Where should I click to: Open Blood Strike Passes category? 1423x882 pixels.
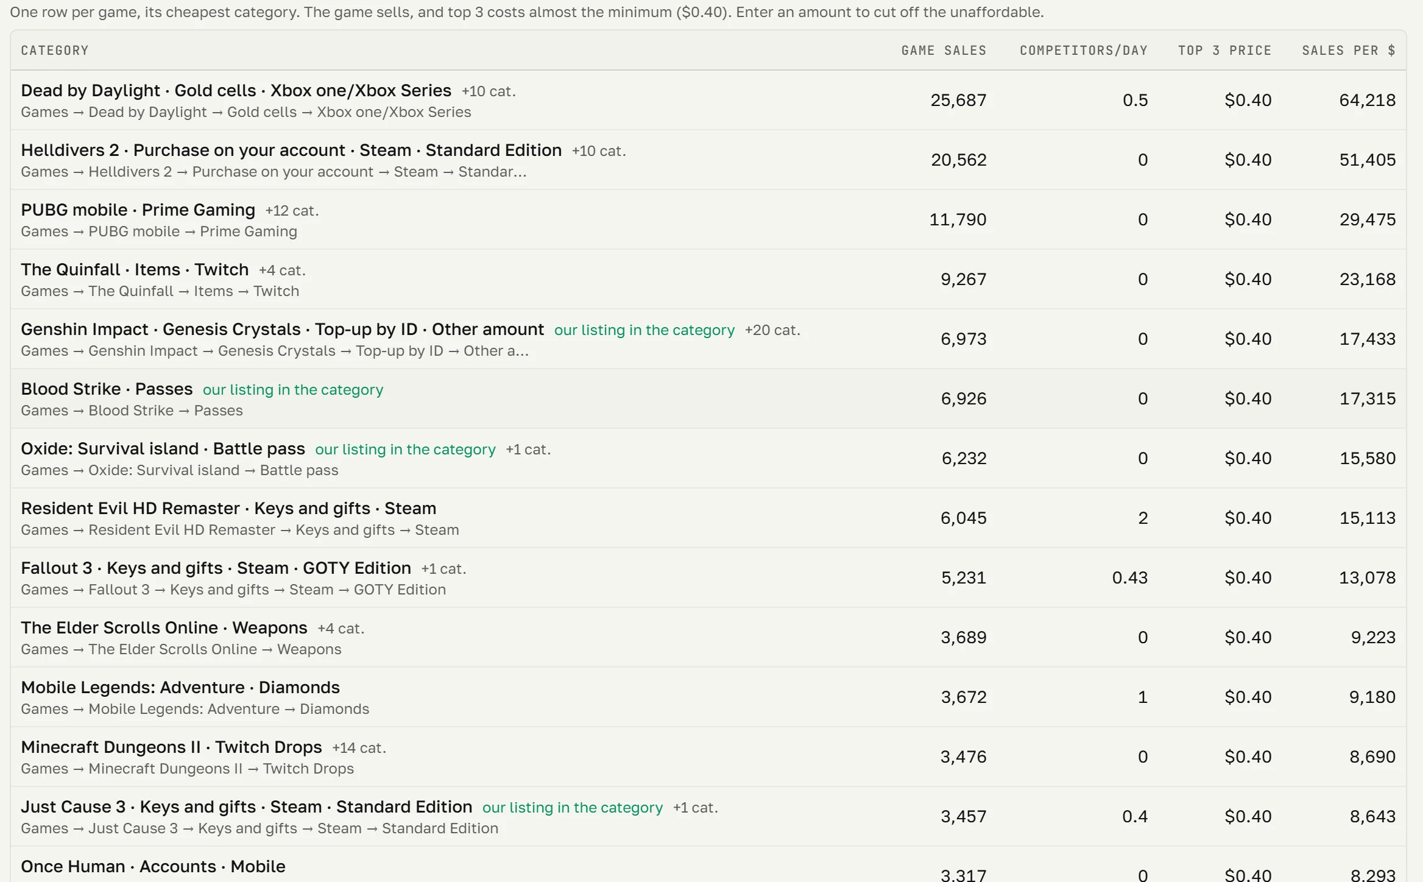(x=107, y=389)
